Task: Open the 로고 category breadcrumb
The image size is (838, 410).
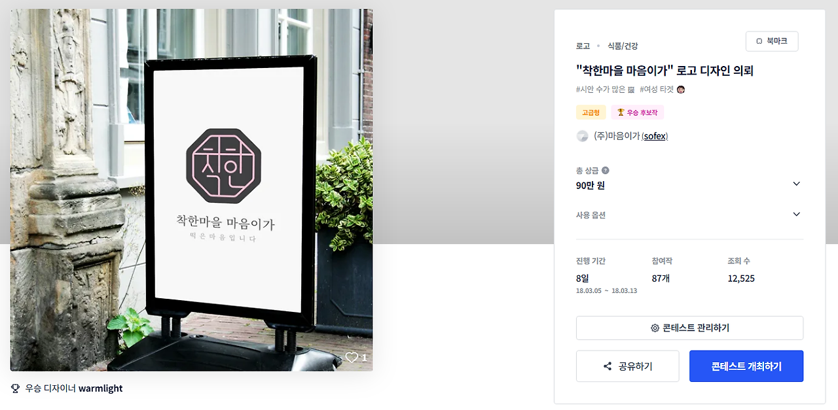Action: pyautogui.click(x=583, y=46)
